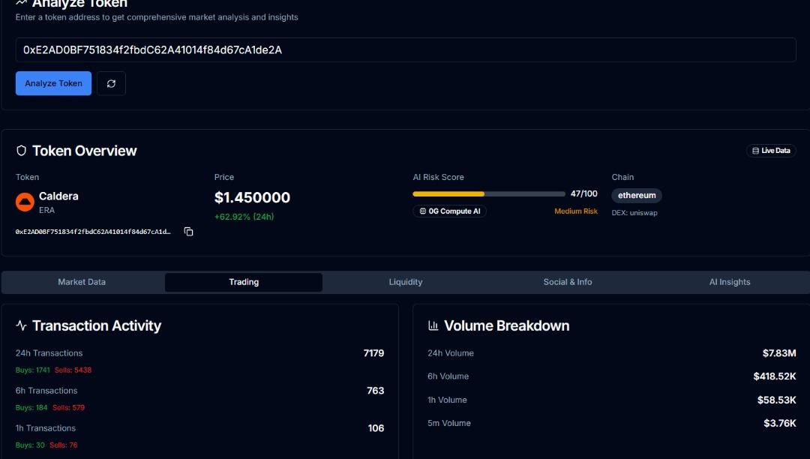Click the +62.92% (24h) change text
This screenshot has width=810, height=459.
[x=244, y=217]
